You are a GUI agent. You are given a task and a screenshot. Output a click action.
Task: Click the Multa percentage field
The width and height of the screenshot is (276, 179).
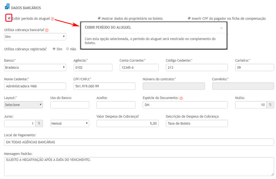coord(251,105)
